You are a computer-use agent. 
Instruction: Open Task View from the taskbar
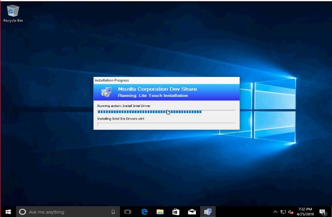click(128, 212)
